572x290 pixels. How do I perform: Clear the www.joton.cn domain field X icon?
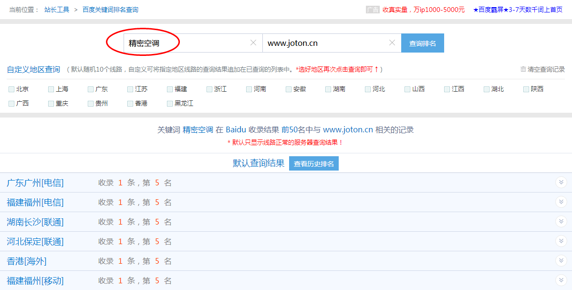point(392,43)
